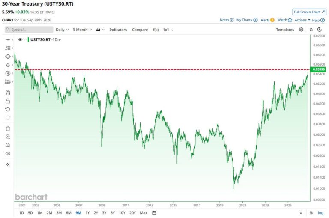
Task: Select the shapes drawing tool
Action: [8, 57]
